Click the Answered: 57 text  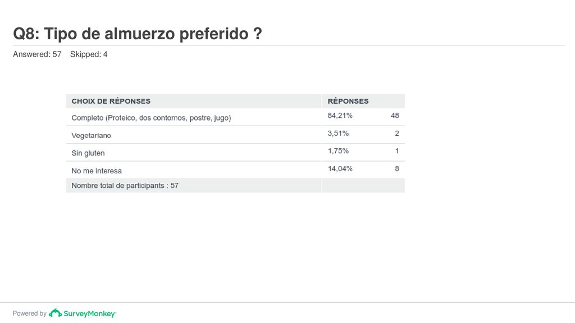pyautogui.click(x=37, y=54)
